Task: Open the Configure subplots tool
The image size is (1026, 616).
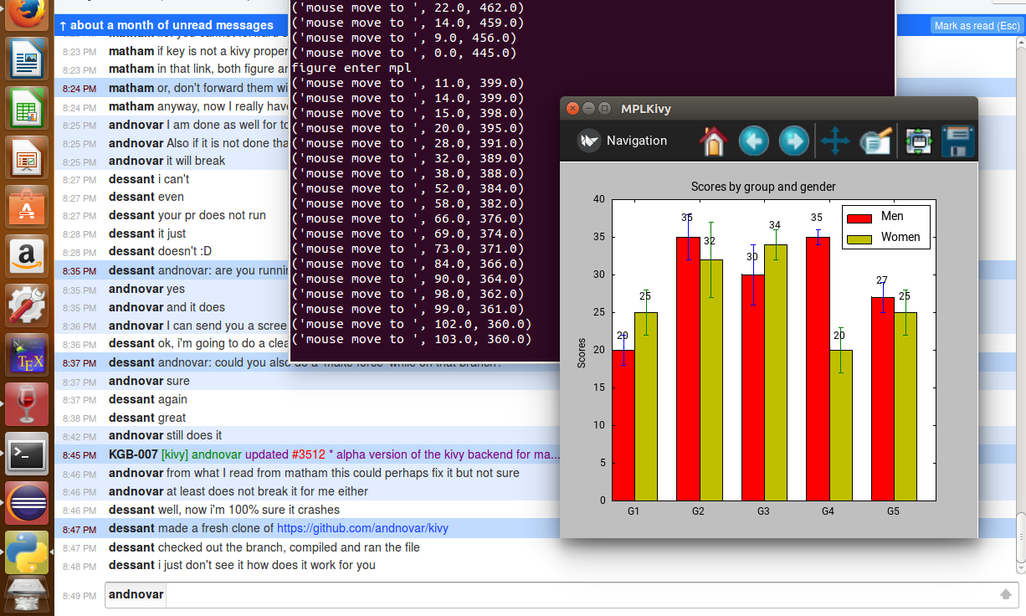Action: [x=919, y=141]
